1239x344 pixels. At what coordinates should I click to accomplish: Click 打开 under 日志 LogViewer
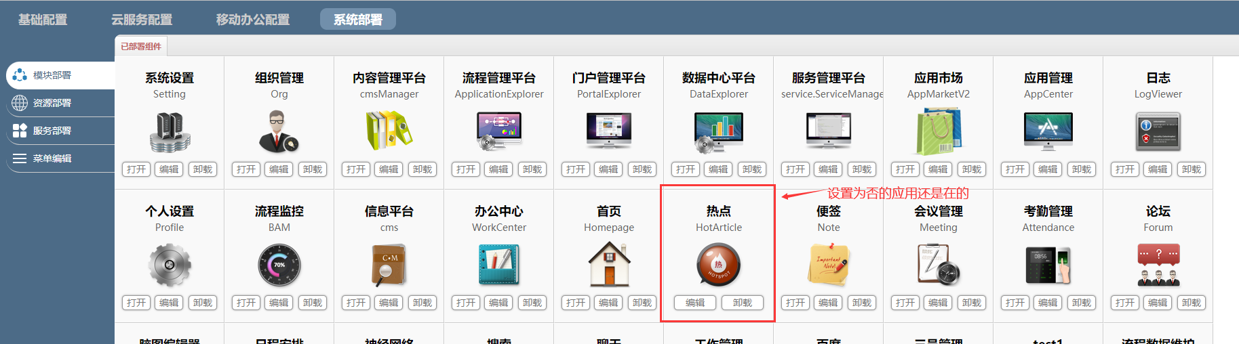[1125, 169]
